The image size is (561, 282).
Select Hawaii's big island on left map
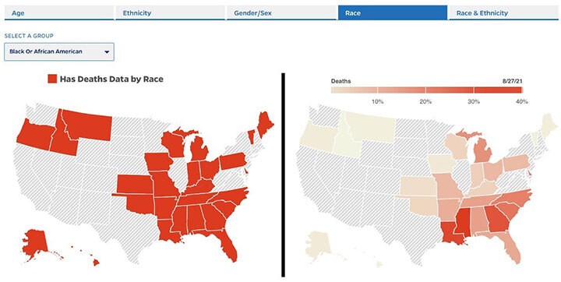(x=96, y=263)
